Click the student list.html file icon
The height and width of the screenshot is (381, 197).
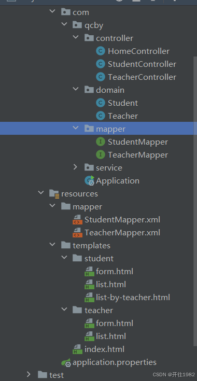click(89, 284)
